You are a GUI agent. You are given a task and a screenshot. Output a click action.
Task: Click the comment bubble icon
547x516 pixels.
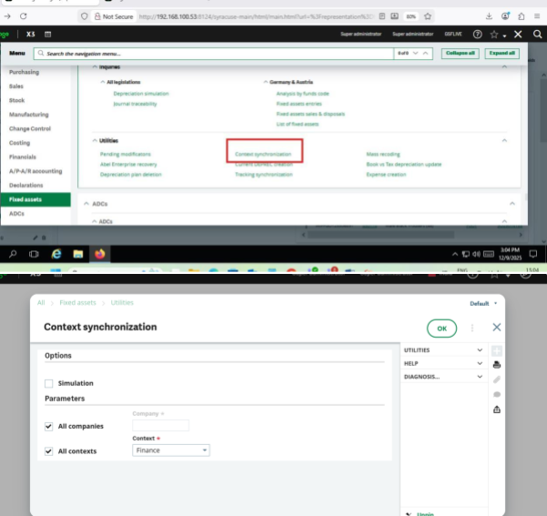pyautogui.click(x=497, y=394)
